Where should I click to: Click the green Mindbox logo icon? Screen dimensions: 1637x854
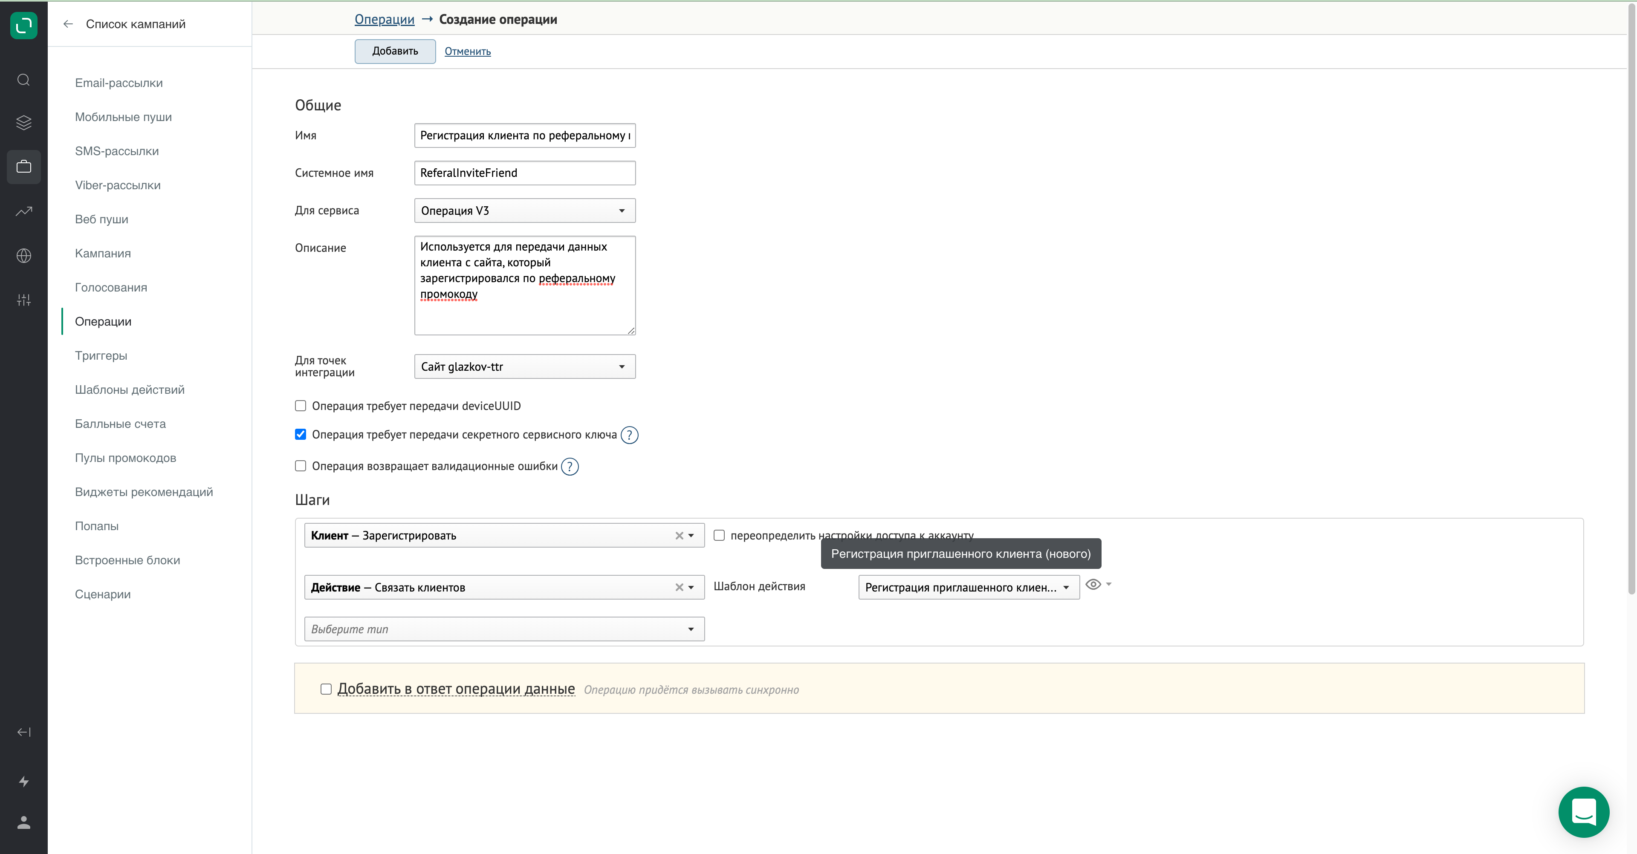23,26
